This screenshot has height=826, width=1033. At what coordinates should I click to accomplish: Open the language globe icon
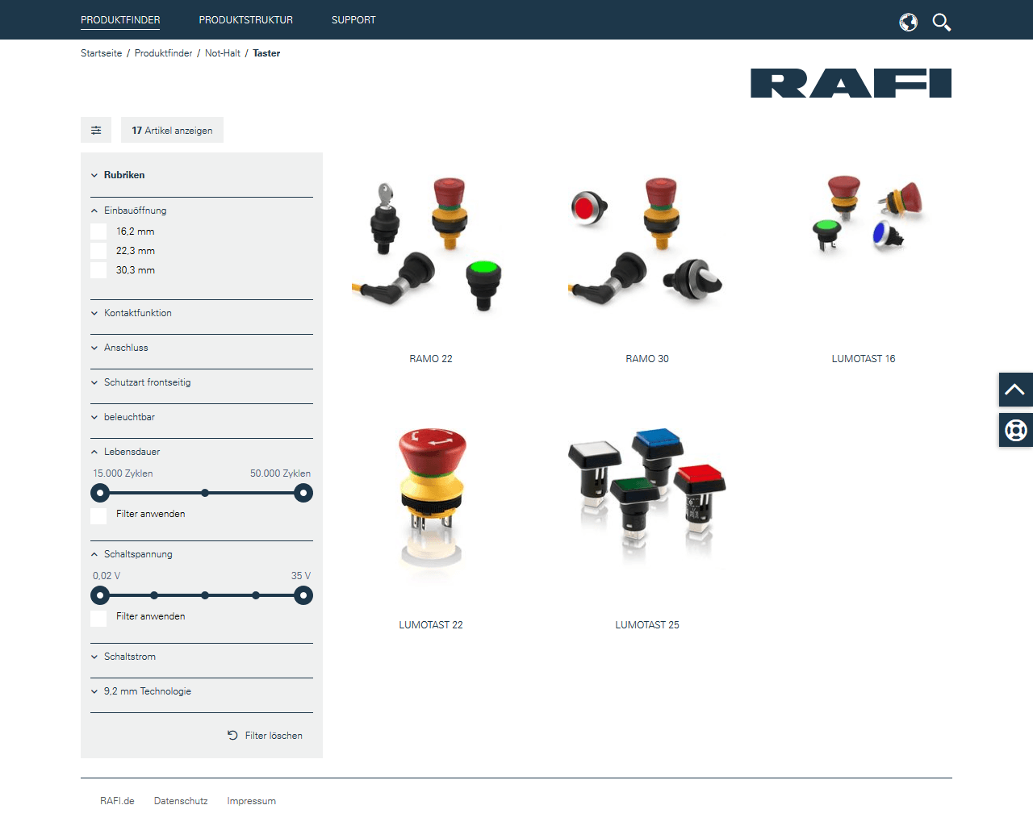[x=908, y=22]
